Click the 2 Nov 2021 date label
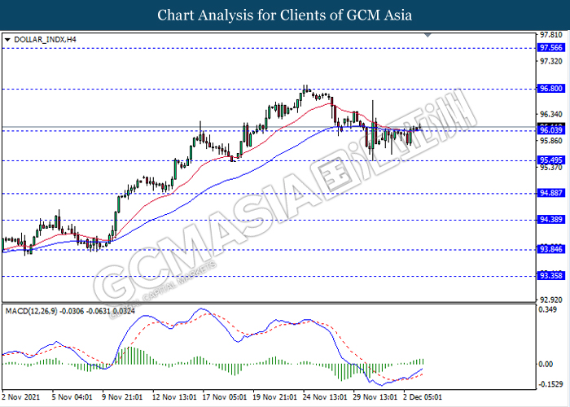570x407 pixels. tap(20, 397)
